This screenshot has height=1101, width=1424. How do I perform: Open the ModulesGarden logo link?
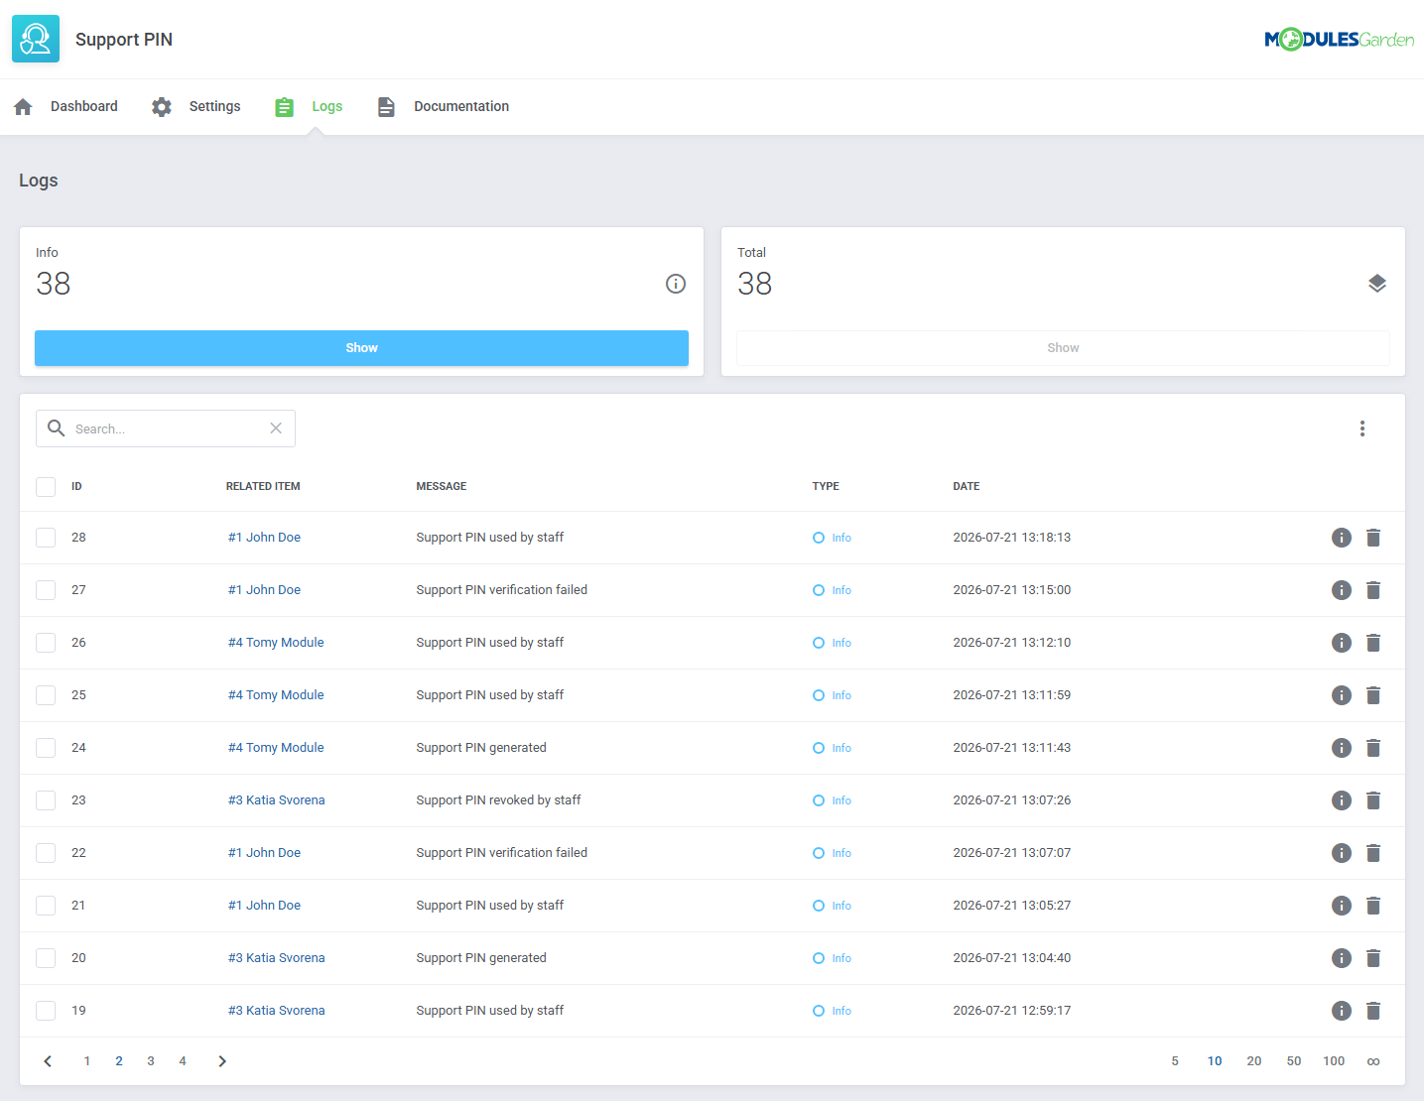point(1339,40)
